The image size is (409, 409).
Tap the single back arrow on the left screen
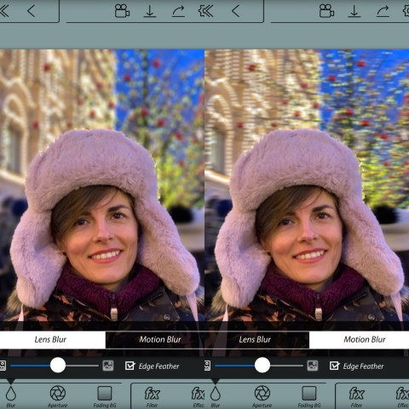31,11
